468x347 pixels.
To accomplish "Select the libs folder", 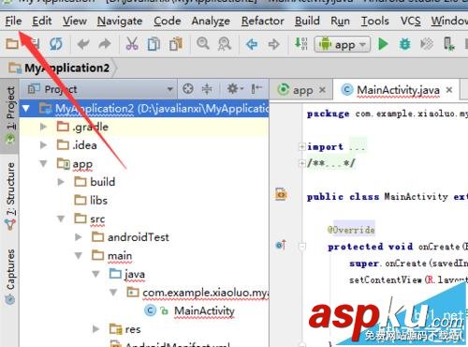I will coord(144,201).
